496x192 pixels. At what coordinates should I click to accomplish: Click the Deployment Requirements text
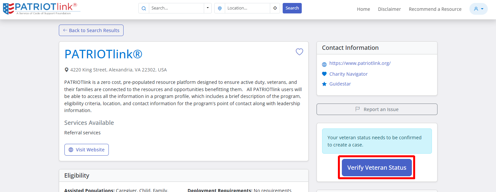click(240, 190)
